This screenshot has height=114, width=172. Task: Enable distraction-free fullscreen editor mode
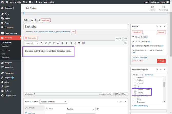pyautogui.click(x=125, y=43)
